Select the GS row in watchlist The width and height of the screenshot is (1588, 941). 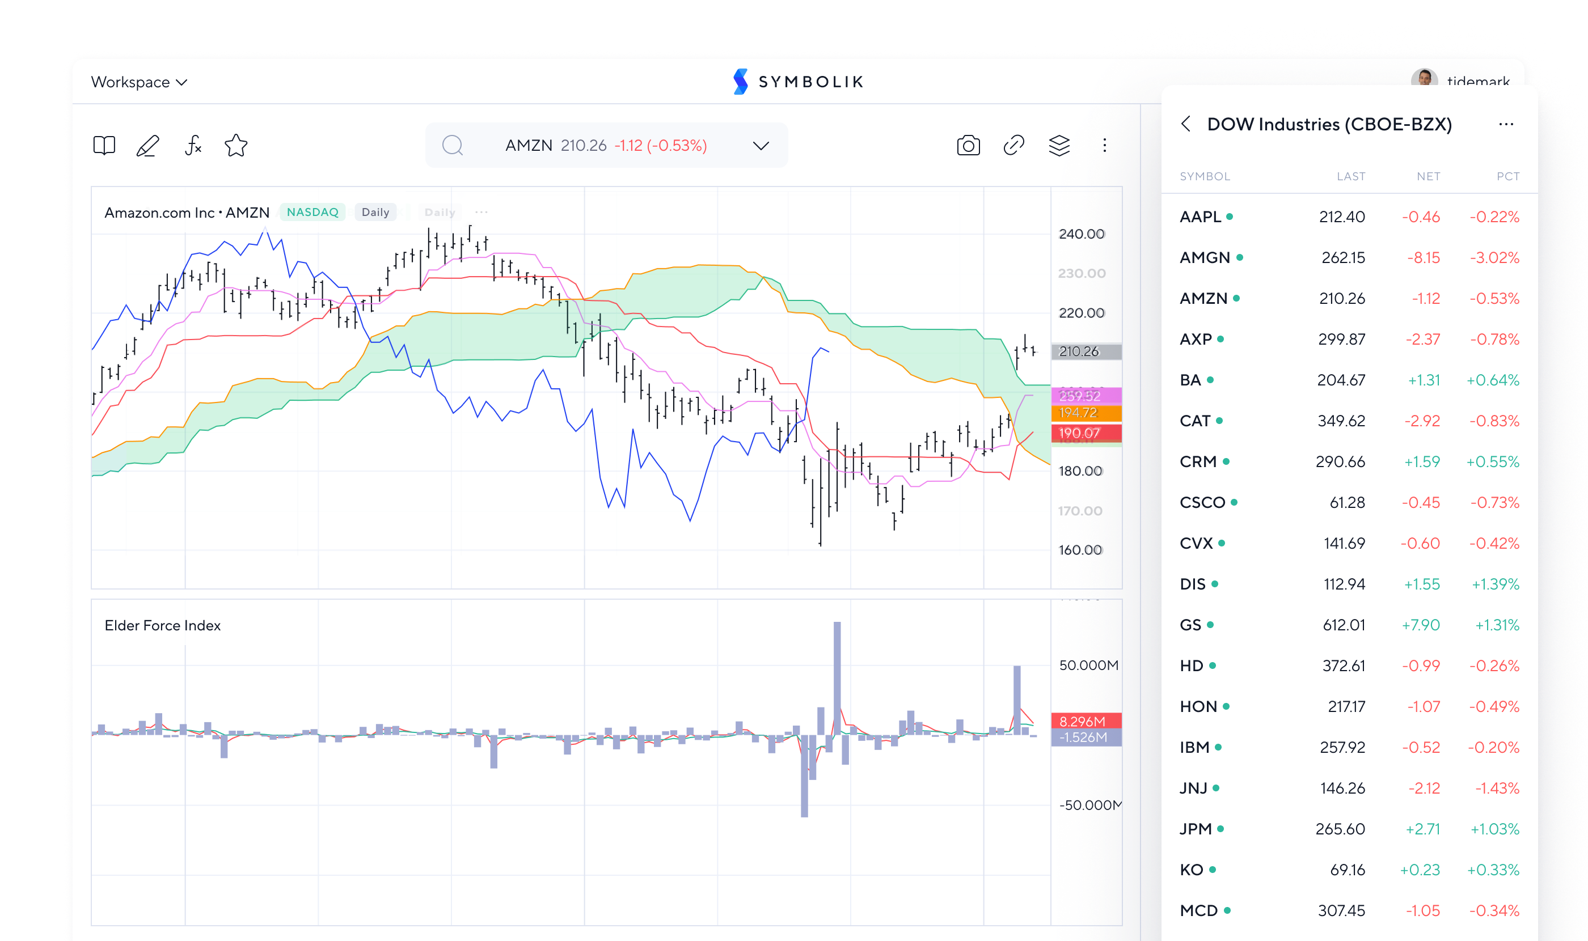pyautogui.click(x=1349, y=625)
